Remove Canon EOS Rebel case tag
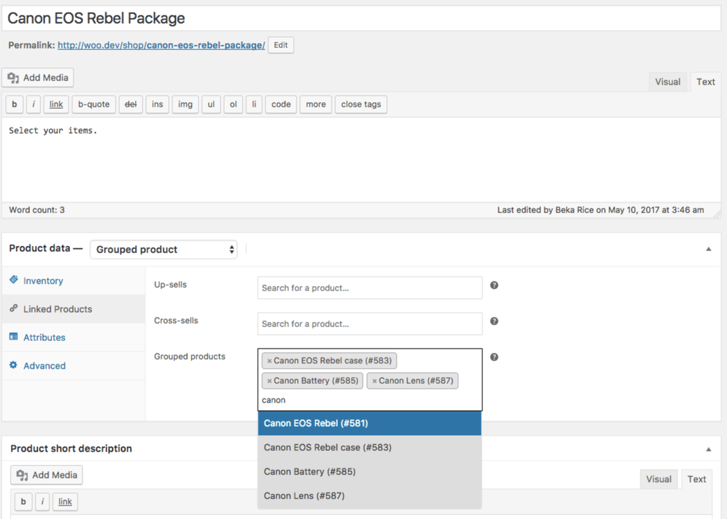The width and height of the screenshot is (727, 519). coord(269,361)
